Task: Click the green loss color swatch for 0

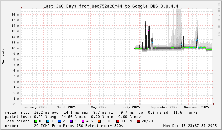Action: 36,121
